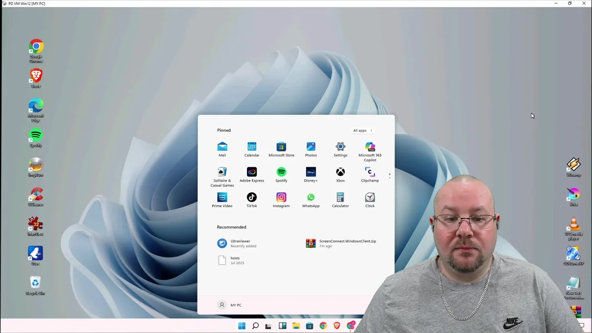Expand the All apps list
The height and width of the screenshot is (333, 592).
click(363, 130)
